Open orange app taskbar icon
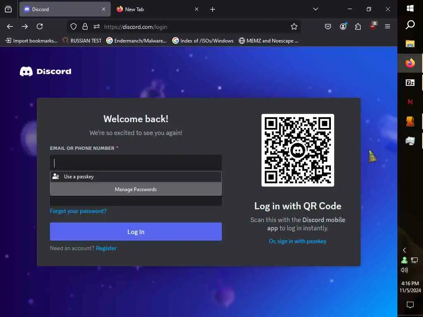Image resolution: width=423 pixels, height=317 pixels. click(410, 121)
